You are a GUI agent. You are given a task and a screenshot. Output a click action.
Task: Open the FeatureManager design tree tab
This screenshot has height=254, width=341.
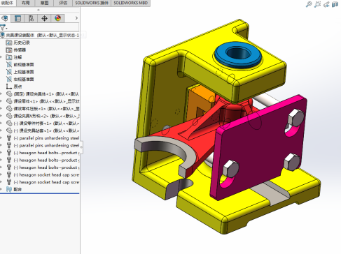5,18
